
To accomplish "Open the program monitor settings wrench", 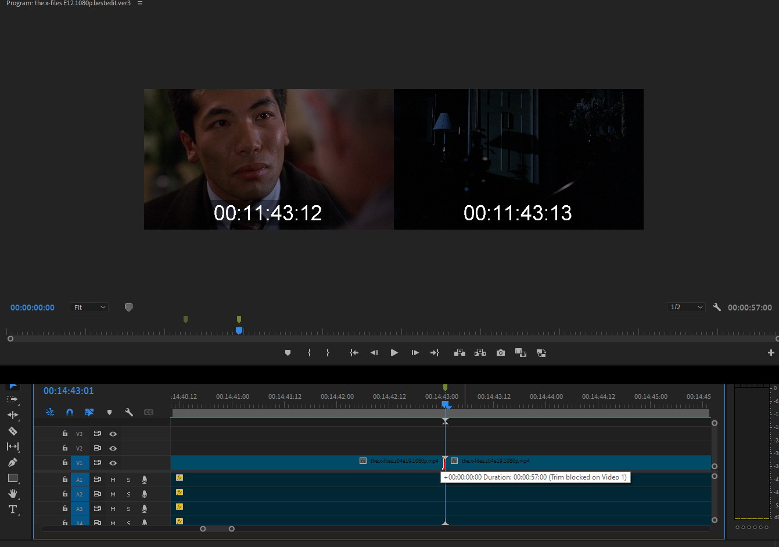I will tap(717, 307).
